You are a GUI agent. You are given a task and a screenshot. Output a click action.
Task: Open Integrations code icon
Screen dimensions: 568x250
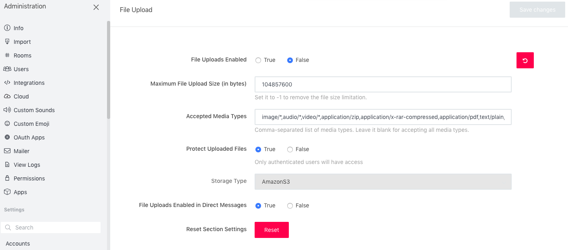7,82
